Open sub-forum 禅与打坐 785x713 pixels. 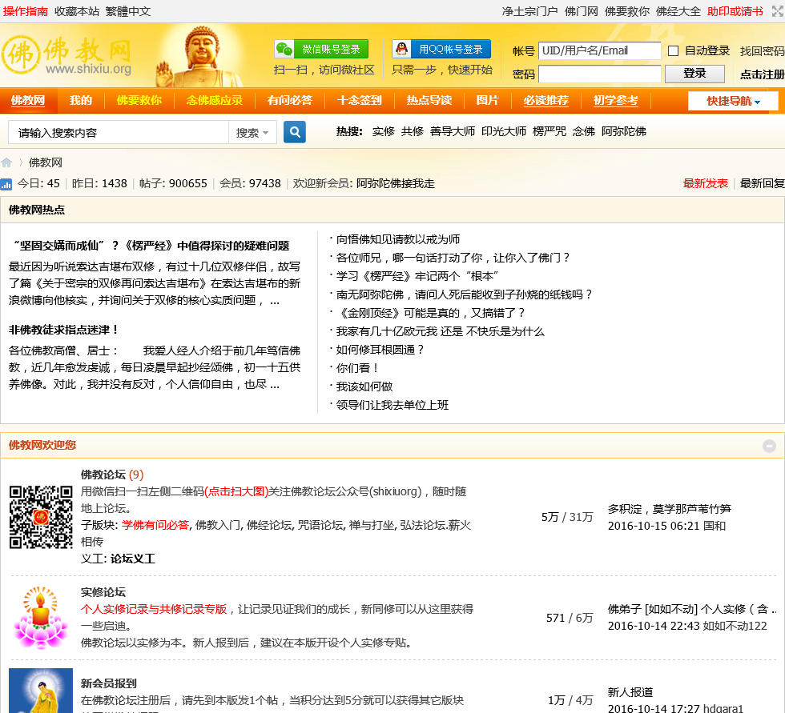(x=371, y=525)
